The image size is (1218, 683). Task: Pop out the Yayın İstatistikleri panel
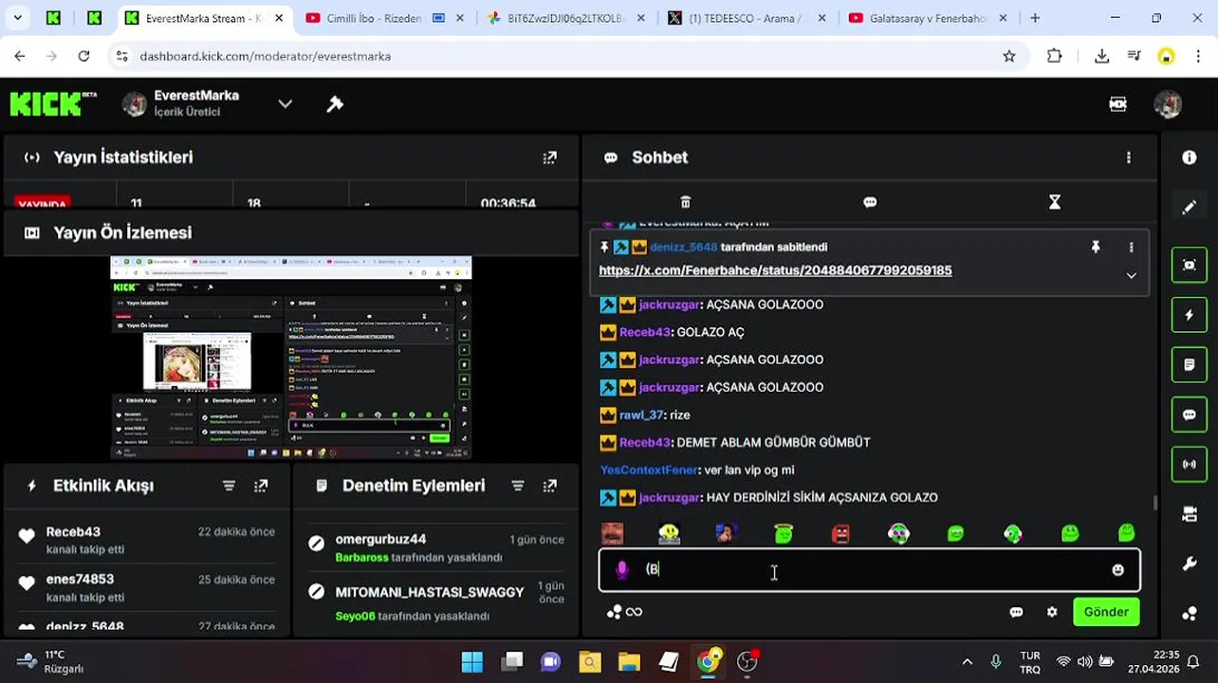pyautogui.click(x=549, y=157)
